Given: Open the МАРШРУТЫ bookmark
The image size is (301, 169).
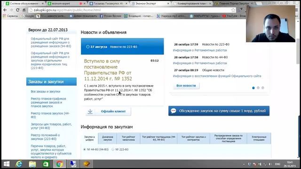Looking at the screenshot, I should (x=205, y=16).
